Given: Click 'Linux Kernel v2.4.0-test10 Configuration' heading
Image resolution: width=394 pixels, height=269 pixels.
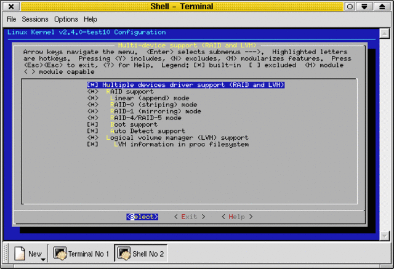Looking at the screenshot, I should 86,32.
